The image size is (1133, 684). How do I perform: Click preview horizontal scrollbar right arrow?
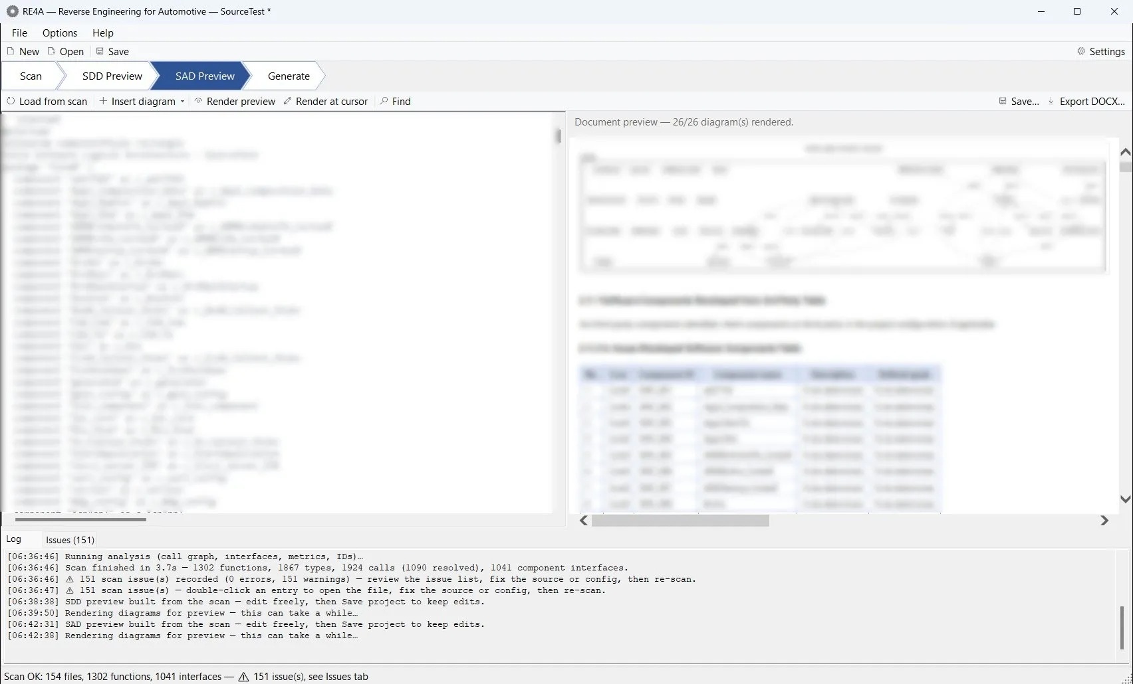pyautogui.click(x=1104, y=521)
